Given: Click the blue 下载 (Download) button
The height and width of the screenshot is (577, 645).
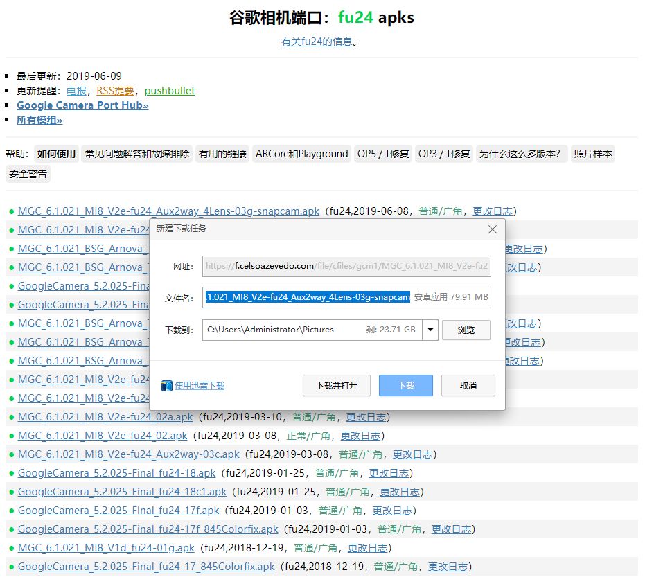Looking at the screenshot, I should [405, 385].
